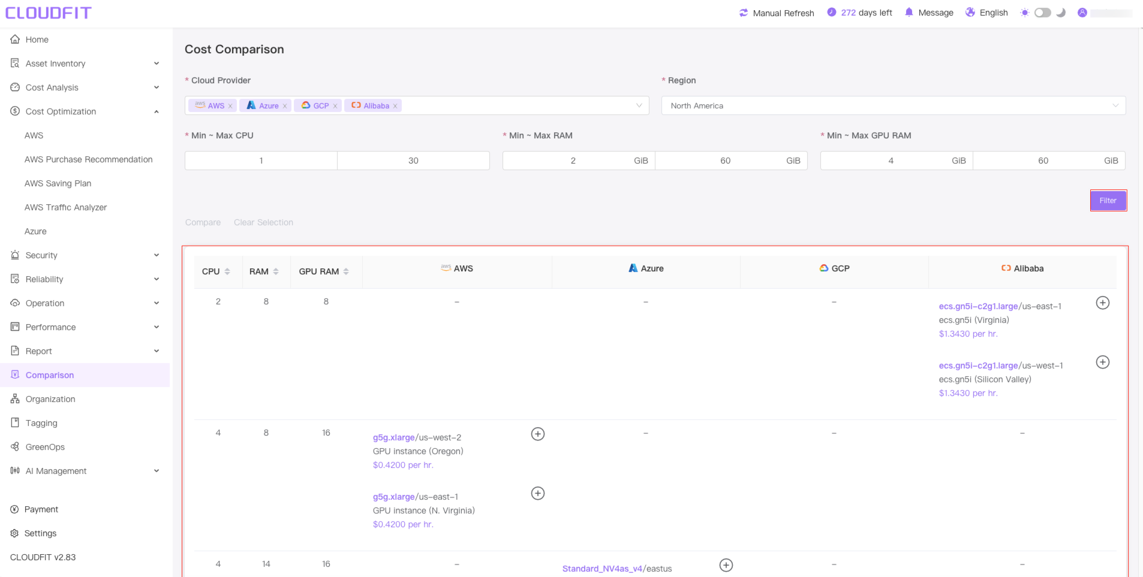Expand the Performance menu
Screen dimensions: 1143x577
85,327
